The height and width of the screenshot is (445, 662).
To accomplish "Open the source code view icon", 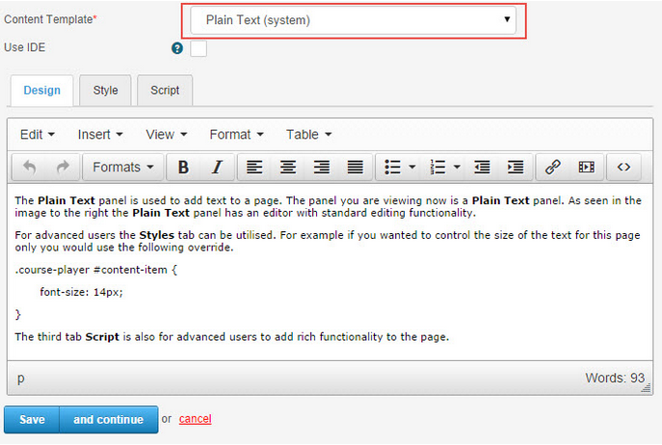I will [x=623, y=167].
